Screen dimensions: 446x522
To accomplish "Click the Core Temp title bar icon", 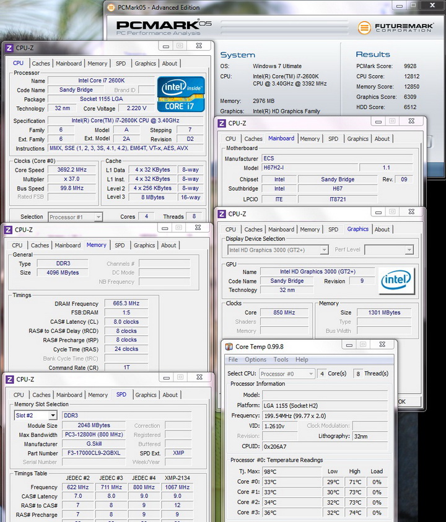I will 229,347.
